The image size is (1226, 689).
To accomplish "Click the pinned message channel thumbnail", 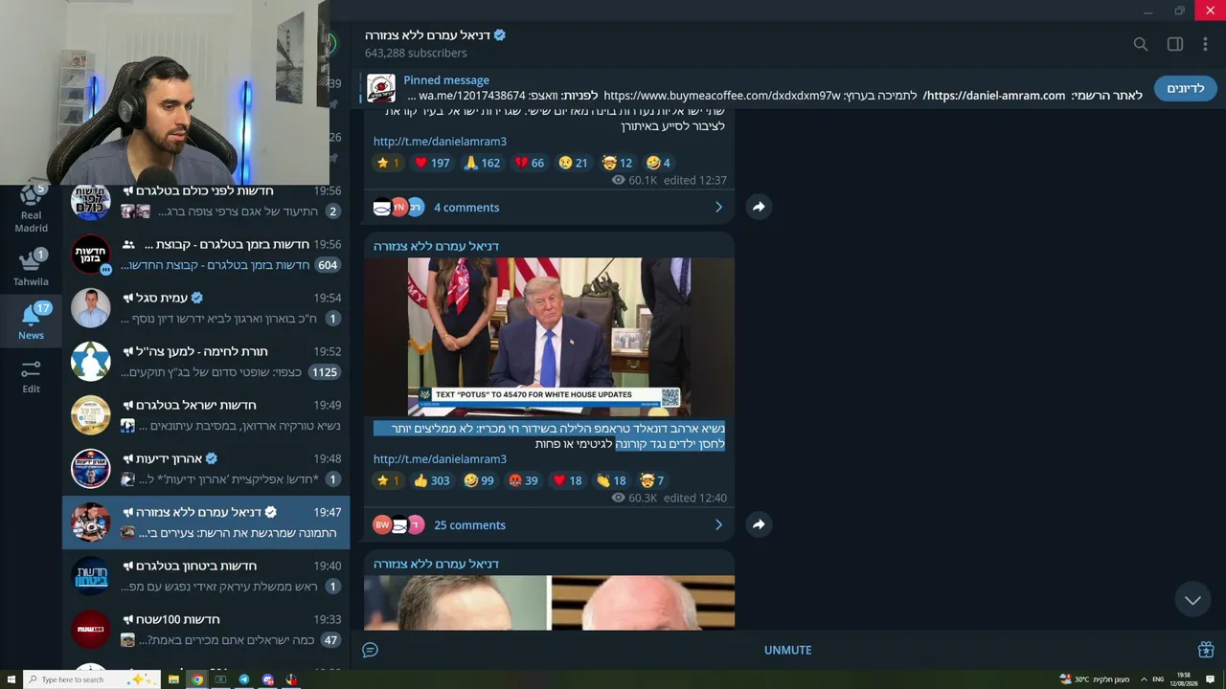I will pyautogui.click(x=381, y=88).
